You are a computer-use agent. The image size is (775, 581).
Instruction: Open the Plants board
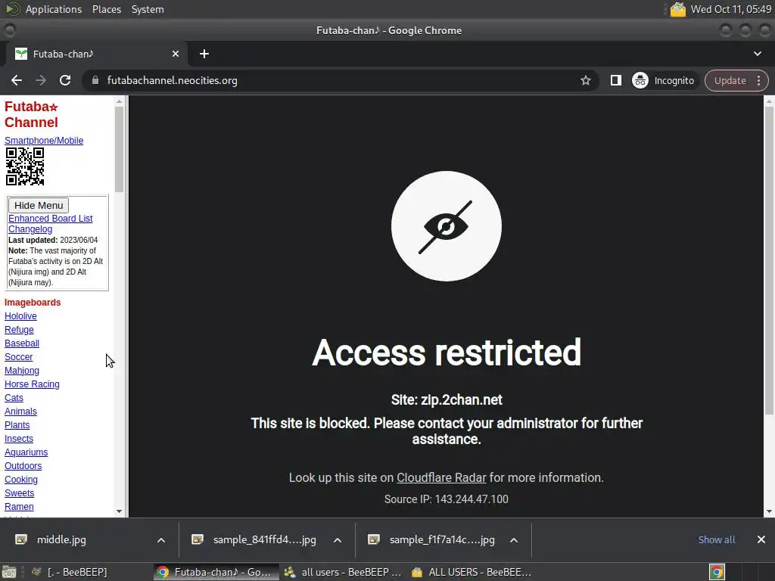pyautogui.click(x=17, y=425)
